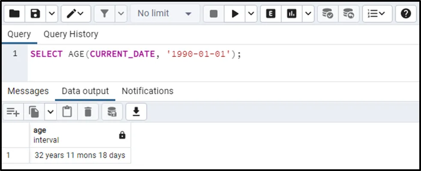The image size is (421, 171).
Task: Open the Messages tab
Action: (28, 91)
